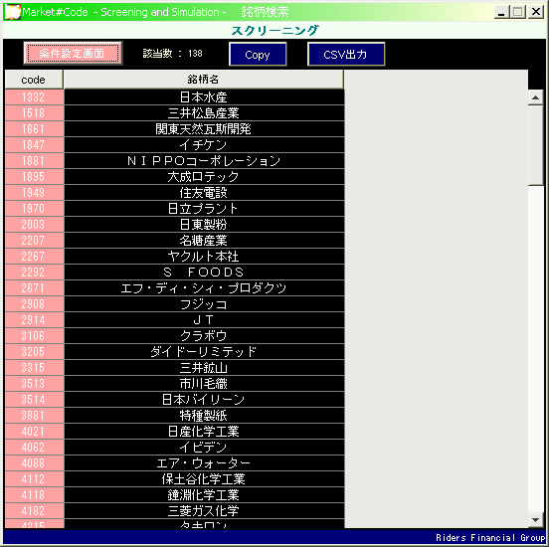This screenshot has height=547, width=549.
Task: Click the Market#Code app icon in title bar
Action: click(12, 12)
